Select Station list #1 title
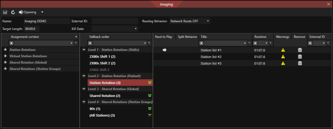The width and height of the screenshot is (333, 129). [211, 50]
